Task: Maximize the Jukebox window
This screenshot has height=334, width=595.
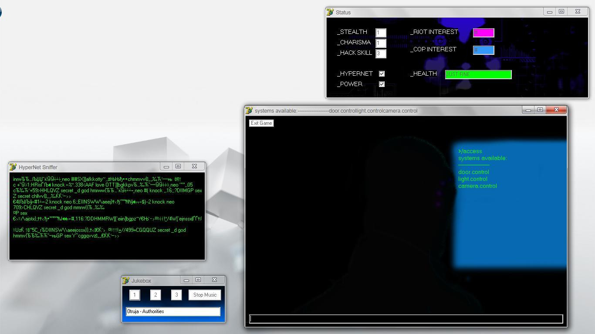Action: tap(198, 280)
